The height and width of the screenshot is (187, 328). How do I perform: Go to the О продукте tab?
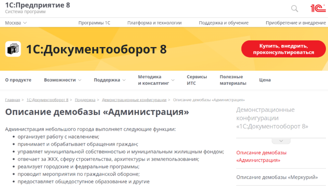pyautogui.click(x=18, y=80)
